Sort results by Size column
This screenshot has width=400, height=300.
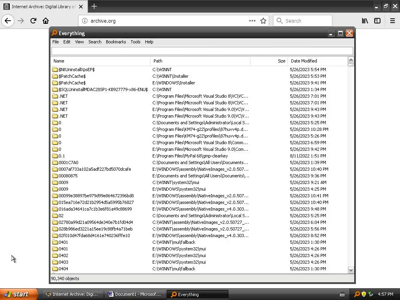click(269, 61)
